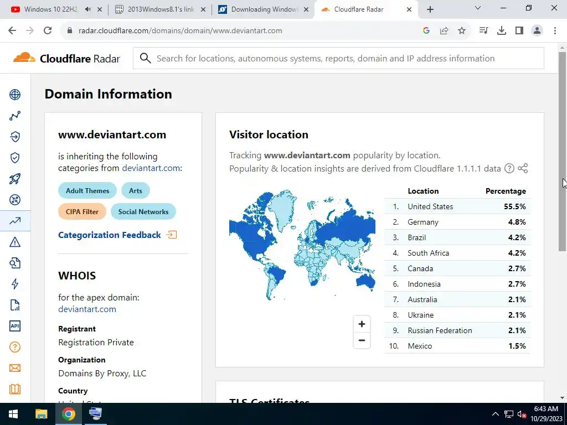
Task: Open the rocket sidebar icon
Action: 15,179
